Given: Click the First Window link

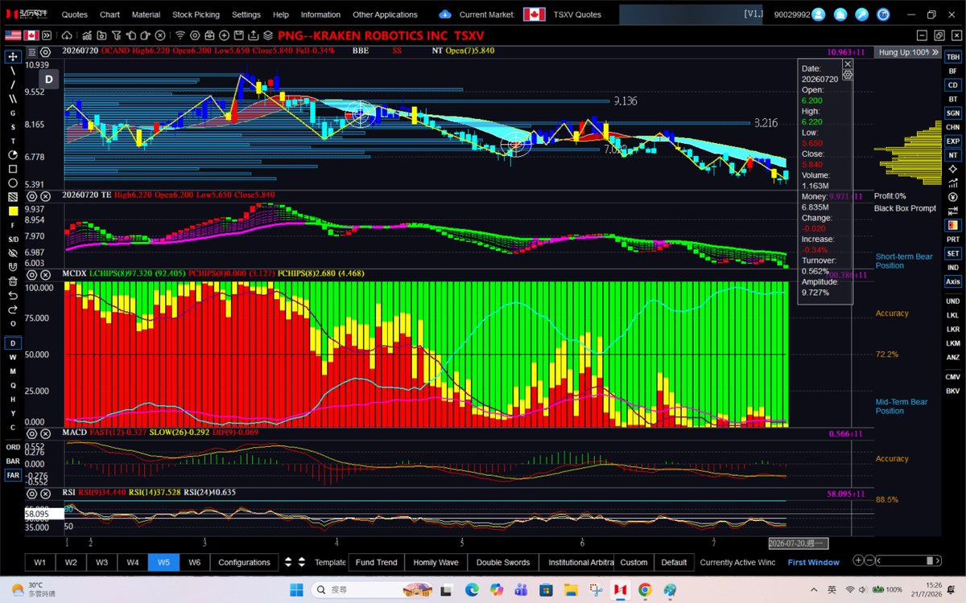Looking at the screenshot, I should 813,562.
